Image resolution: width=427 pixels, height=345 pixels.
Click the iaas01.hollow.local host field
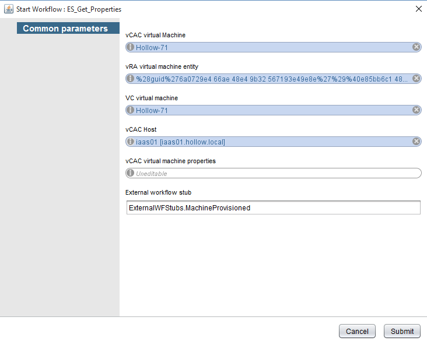coord(268,142)
